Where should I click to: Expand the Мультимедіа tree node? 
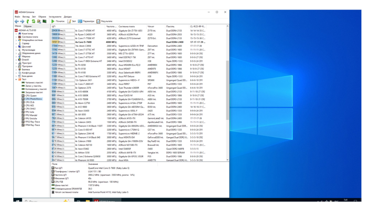click(x=16, y=50)
